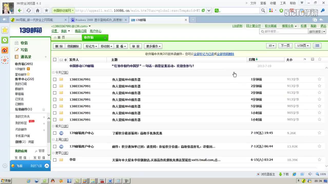
Task: Sort by 日期 column header
Action: pyautogui.click(x=253, y=60)
